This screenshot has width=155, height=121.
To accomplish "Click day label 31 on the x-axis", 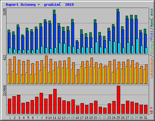I will [145, 118].
